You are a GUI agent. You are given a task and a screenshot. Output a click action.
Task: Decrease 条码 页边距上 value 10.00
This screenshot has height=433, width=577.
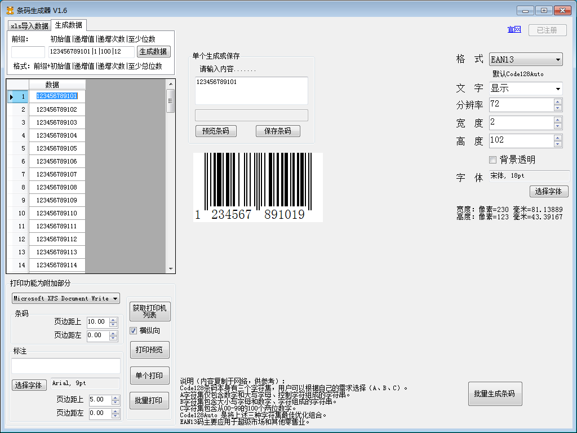point(113,325)
